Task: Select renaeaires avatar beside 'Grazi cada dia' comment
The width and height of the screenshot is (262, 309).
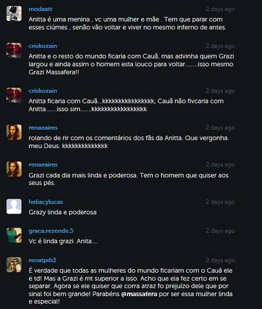Action: click(14, 169)
